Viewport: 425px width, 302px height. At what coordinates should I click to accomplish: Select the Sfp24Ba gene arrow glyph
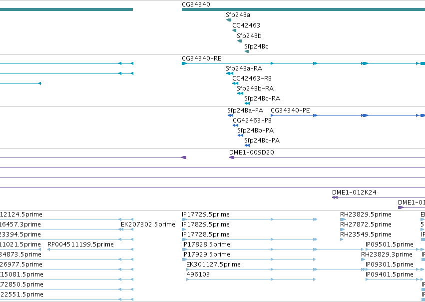[x=229, y=20]
